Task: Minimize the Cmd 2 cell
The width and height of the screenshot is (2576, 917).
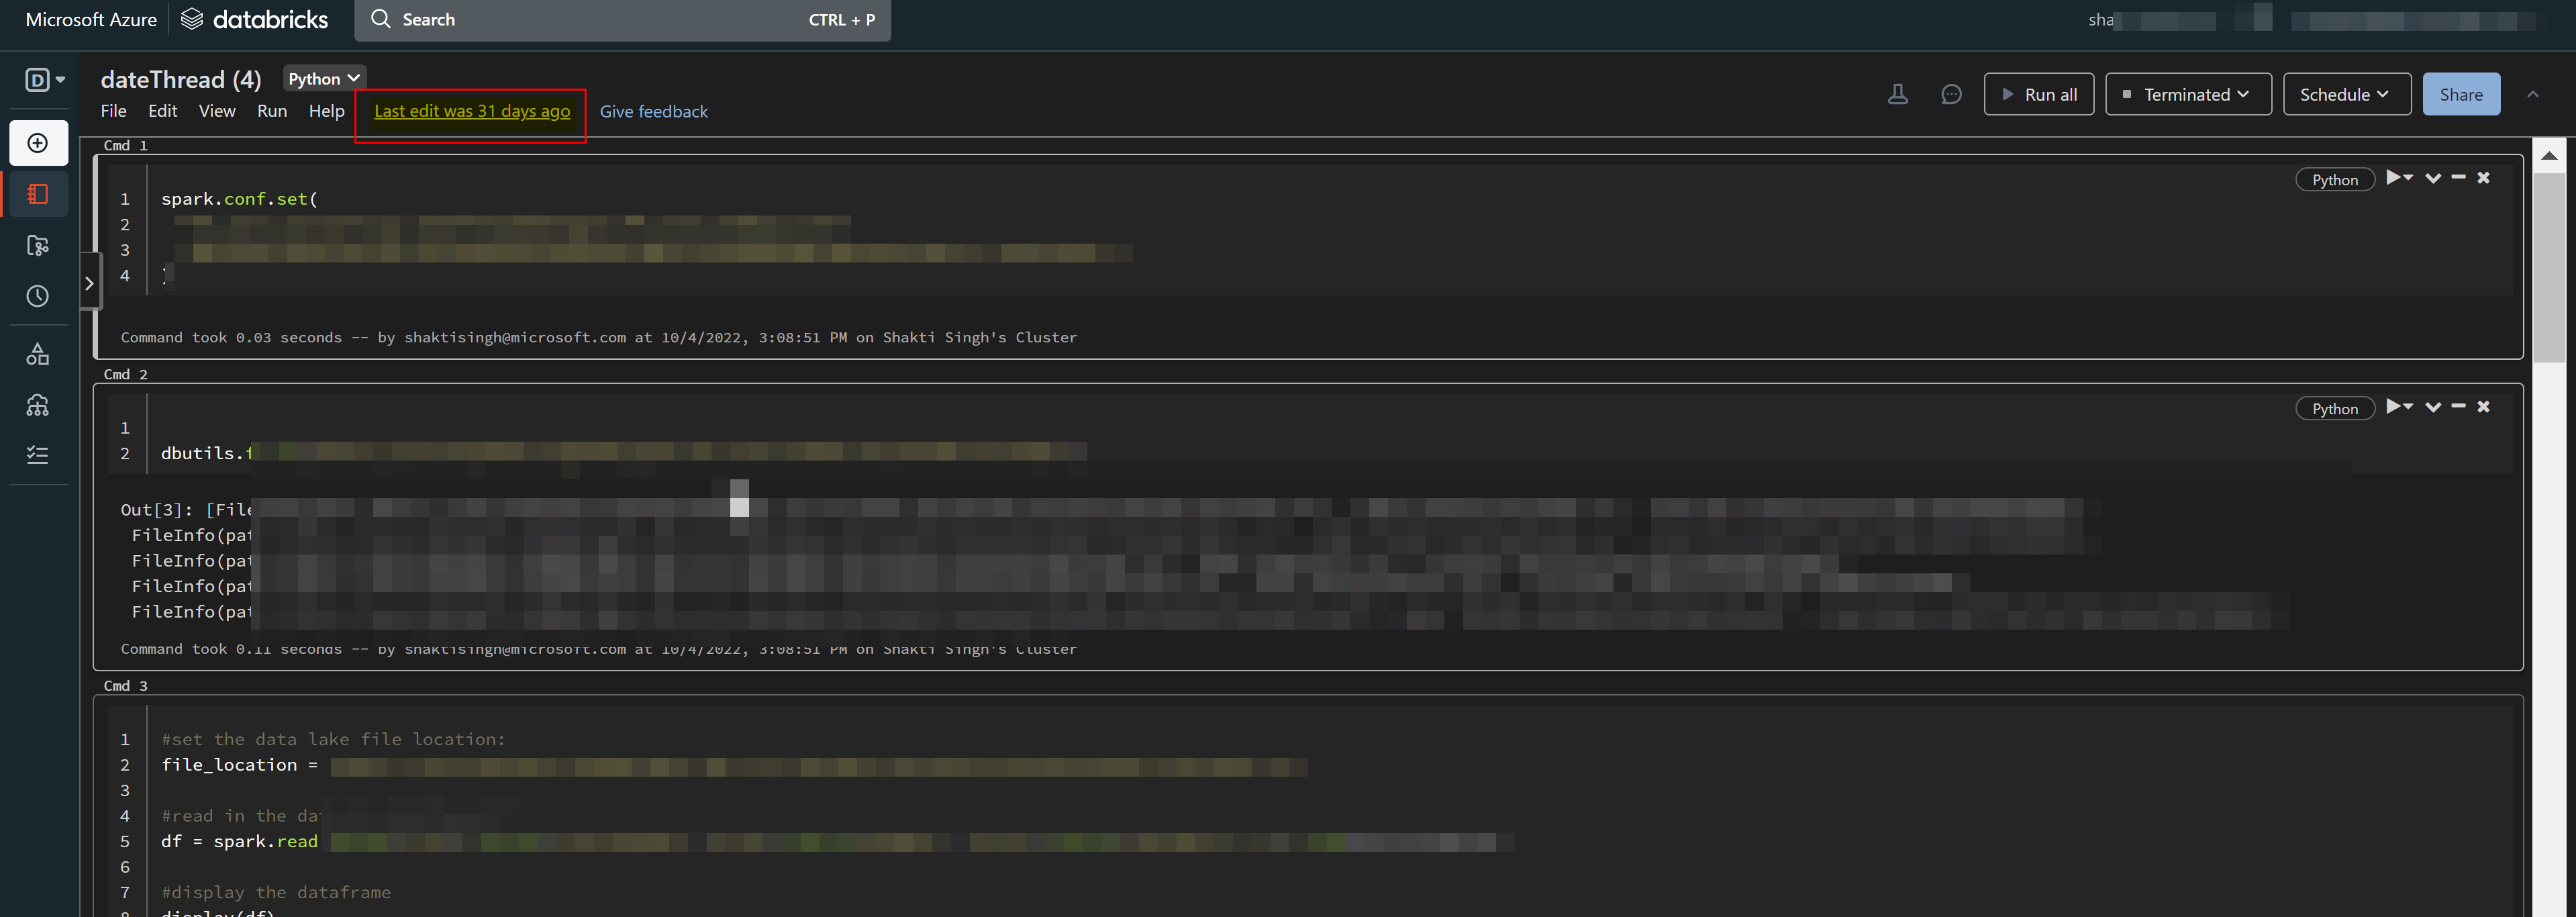Action: [2458, 406]
